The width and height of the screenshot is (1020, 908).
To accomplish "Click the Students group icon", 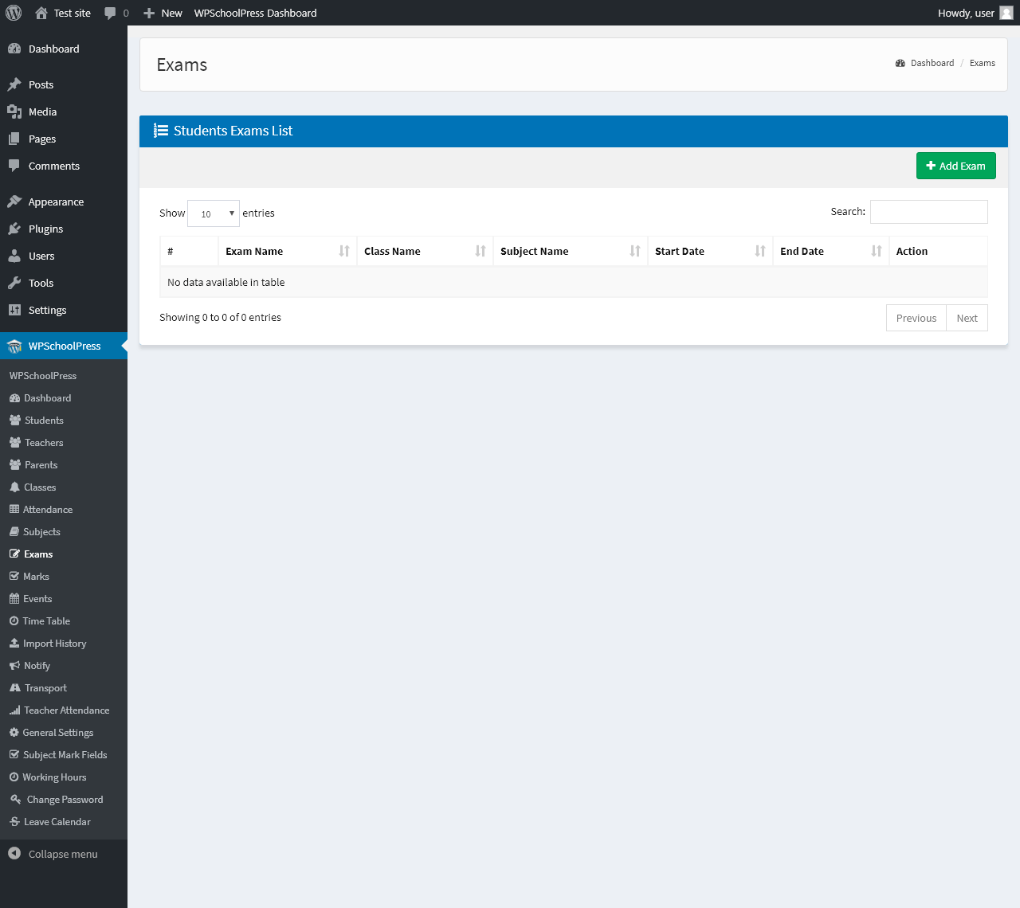I will (x=15, y=421).
